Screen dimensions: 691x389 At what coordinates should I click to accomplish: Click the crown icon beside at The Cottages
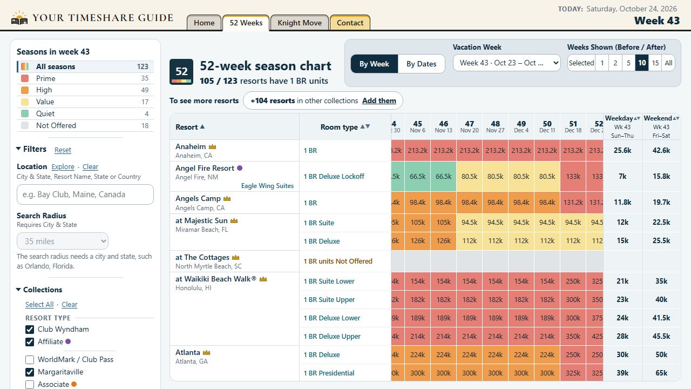[x=236, y=258]
